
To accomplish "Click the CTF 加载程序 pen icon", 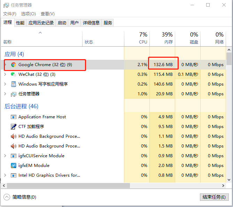I will [x=14, y=127].
